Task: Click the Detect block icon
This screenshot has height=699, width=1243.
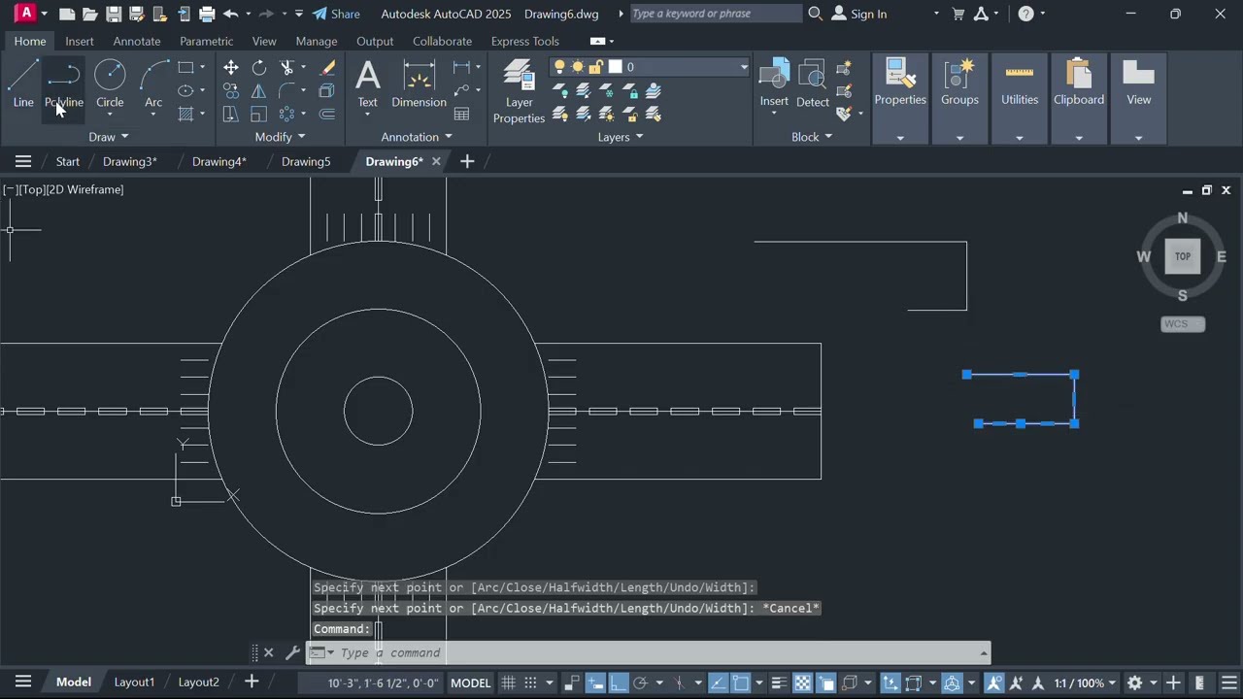Action: (813, 83)
